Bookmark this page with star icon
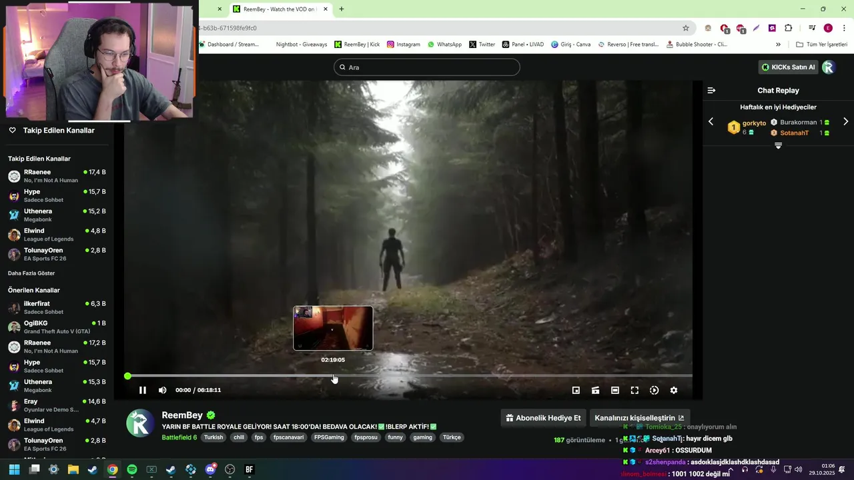Viewport: 854px width, 480px height. point(685,28)
